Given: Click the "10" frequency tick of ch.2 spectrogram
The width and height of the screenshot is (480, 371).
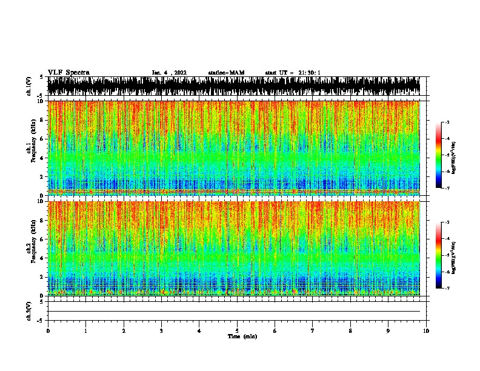Looking at the screenshot, I should click(x=42, y=201).
